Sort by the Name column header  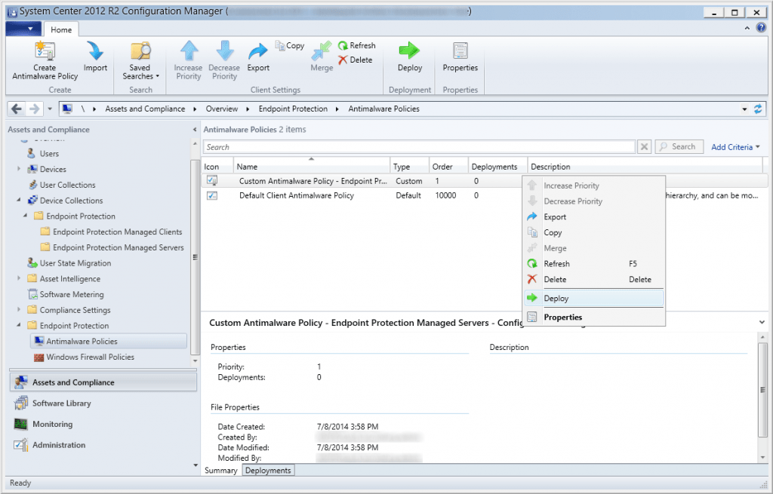(x=312, y=167)
